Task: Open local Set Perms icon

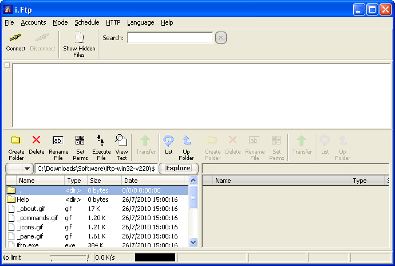Action: point(80,140)
